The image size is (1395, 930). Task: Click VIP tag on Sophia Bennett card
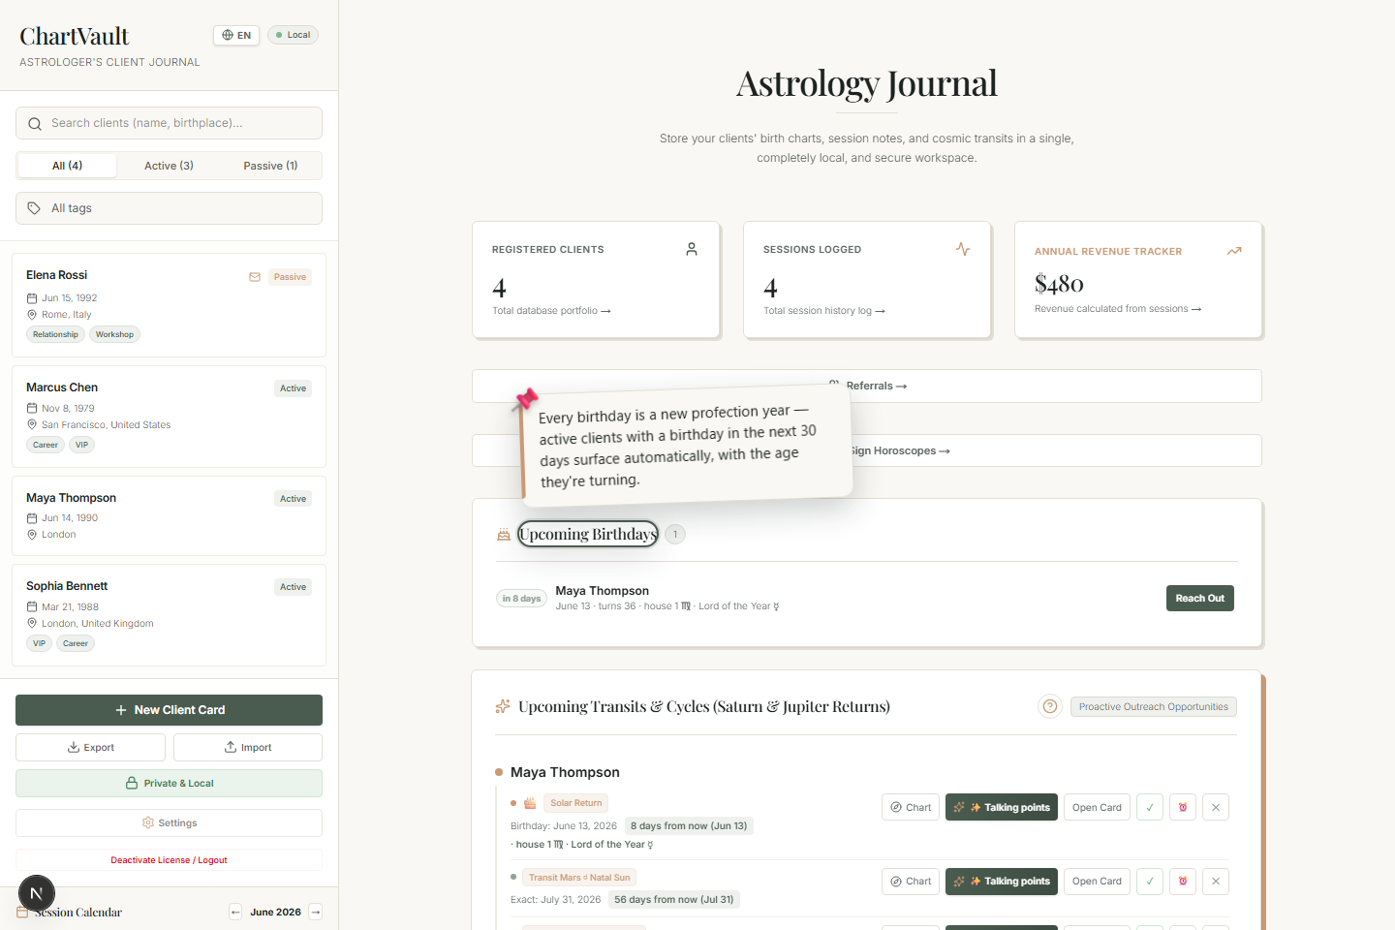[x=39, y=643]
